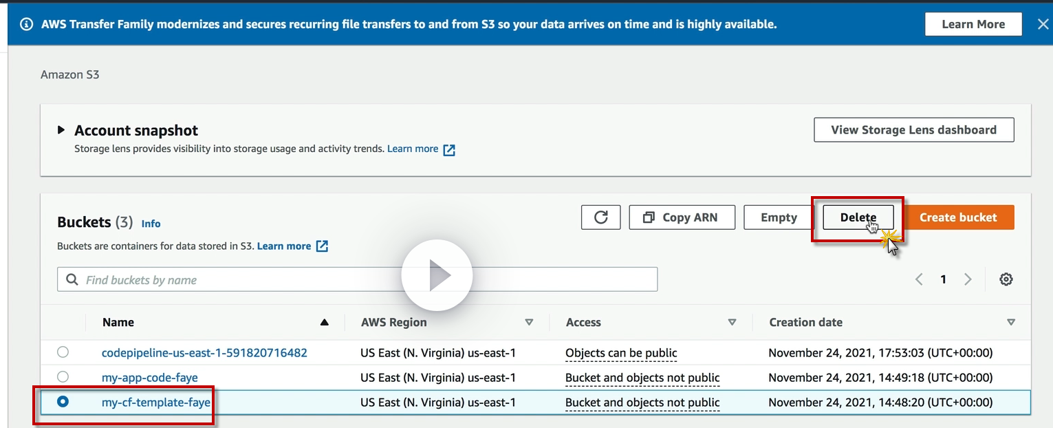Select the codepipeline-us-east-1-591820716482 radio button

coord(63,352)
